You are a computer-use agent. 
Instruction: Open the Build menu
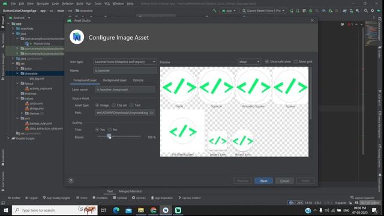[x=80, y=4]
